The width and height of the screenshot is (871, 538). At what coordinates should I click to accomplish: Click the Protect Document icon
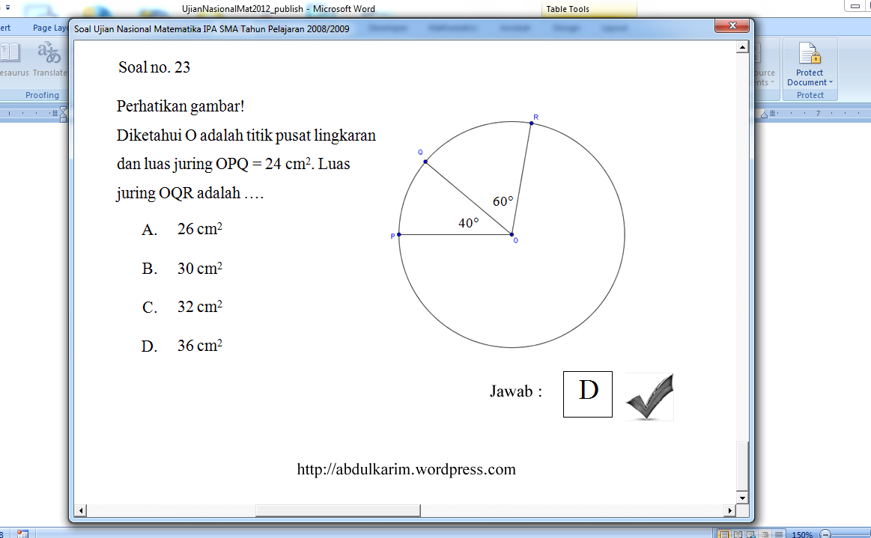click(810, 54)
